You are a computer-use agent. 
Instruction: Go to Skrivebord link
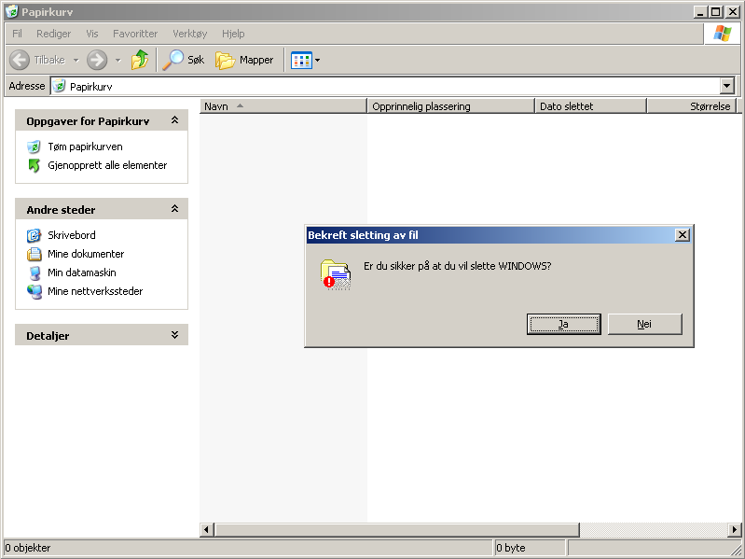pos(71,235)
